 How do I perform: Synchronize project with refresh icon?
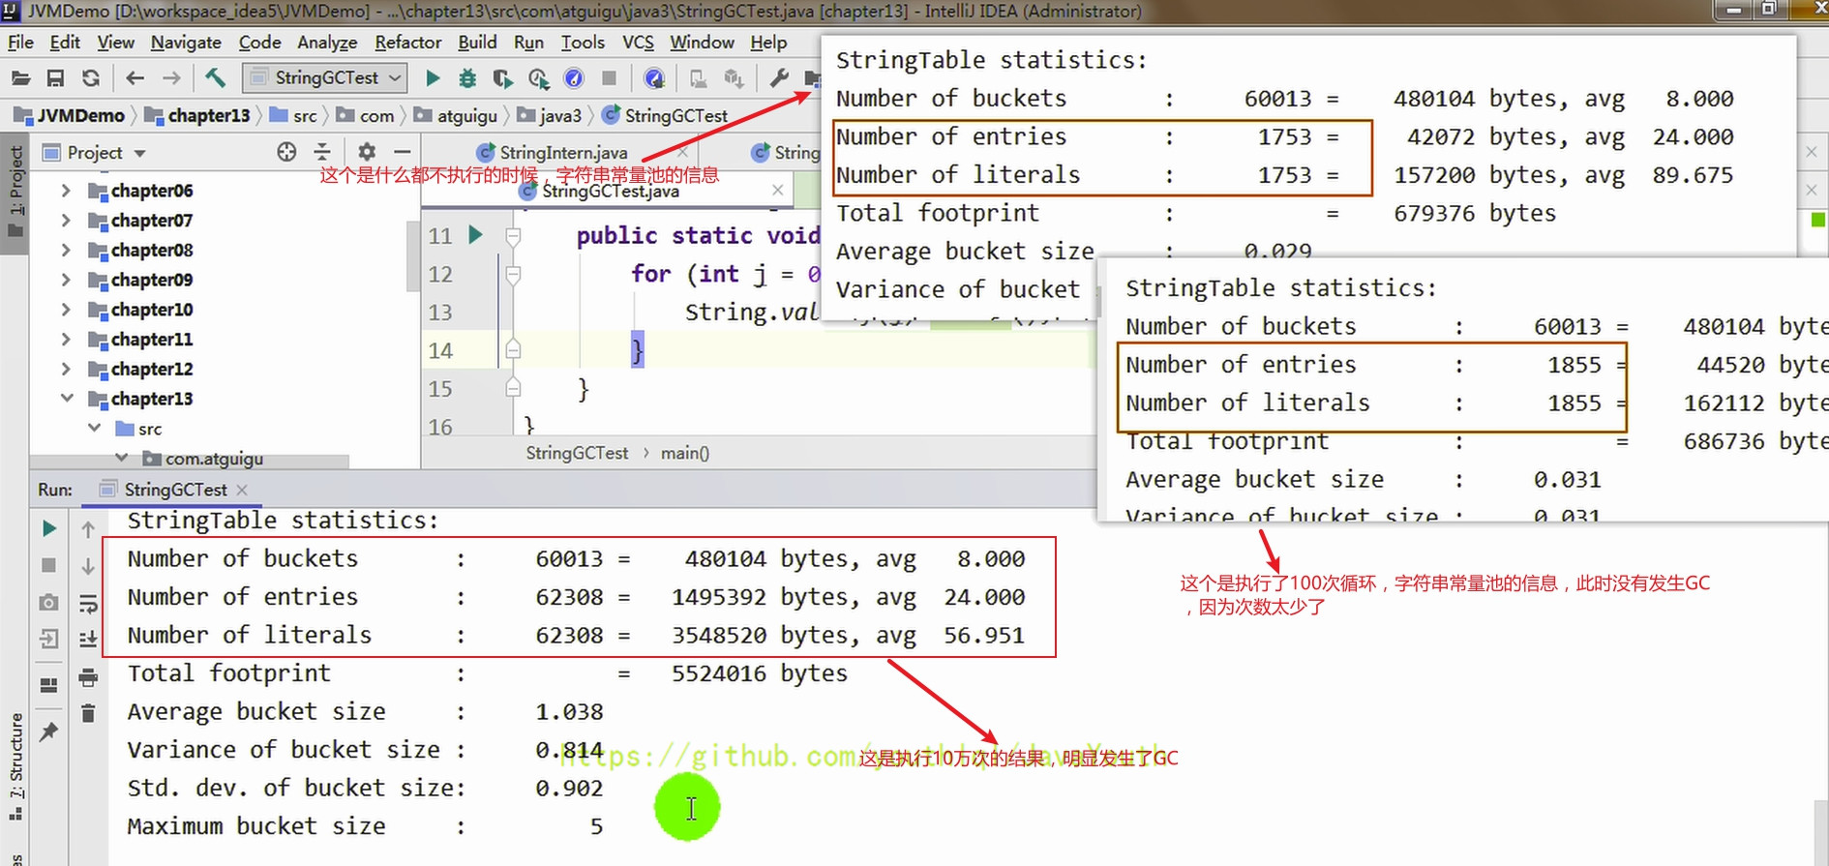point(91,77)
